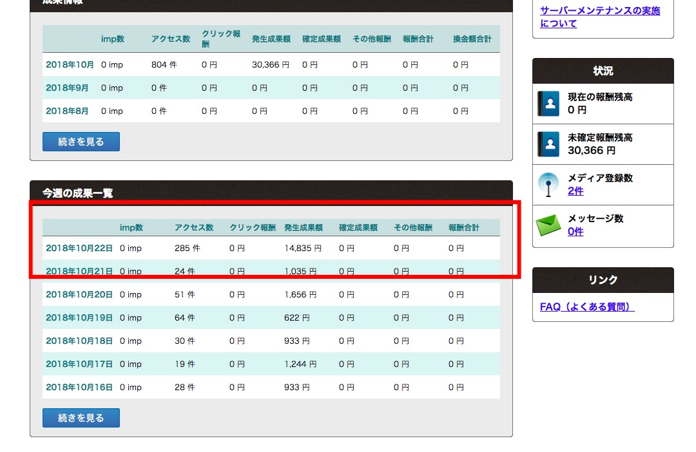Click the current reward balance book icon
This screenshot has width=696, height=452.
pyautogui.click(x=548, y=104)
